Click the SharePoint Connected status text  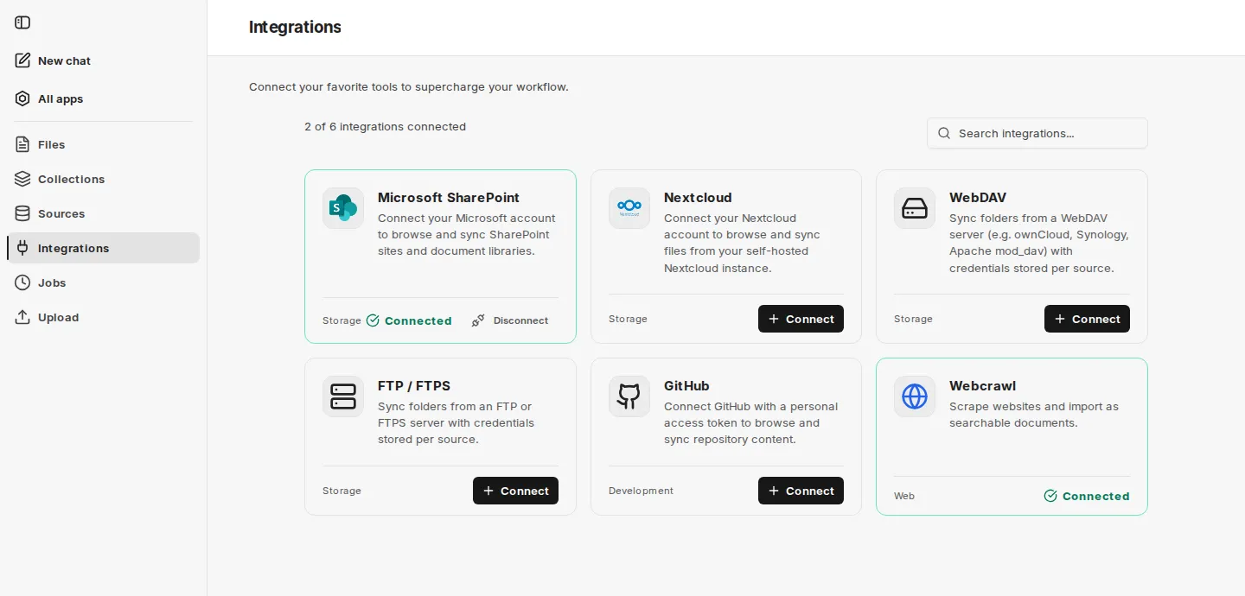click(418, 320)
